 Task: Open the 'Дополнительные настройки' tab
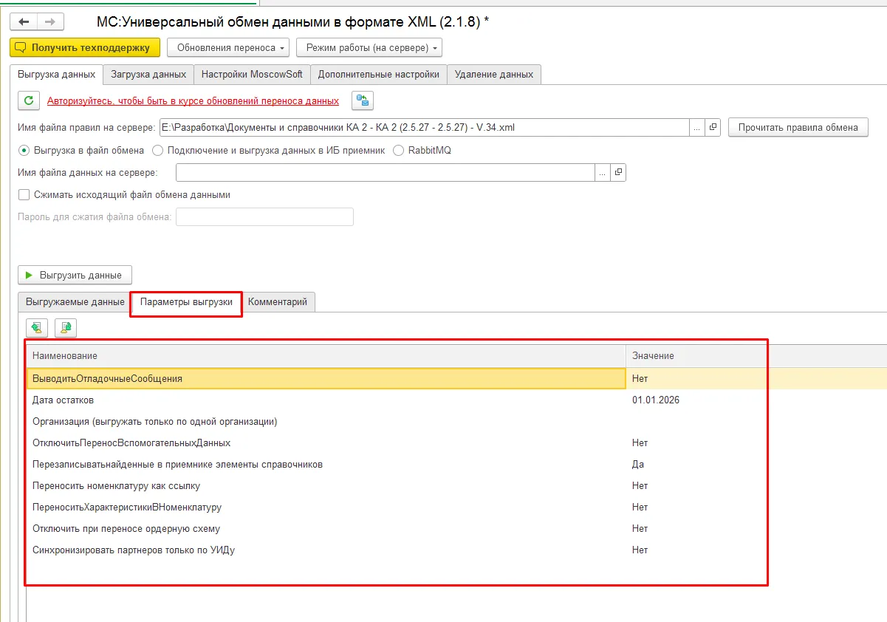point(379,74)
